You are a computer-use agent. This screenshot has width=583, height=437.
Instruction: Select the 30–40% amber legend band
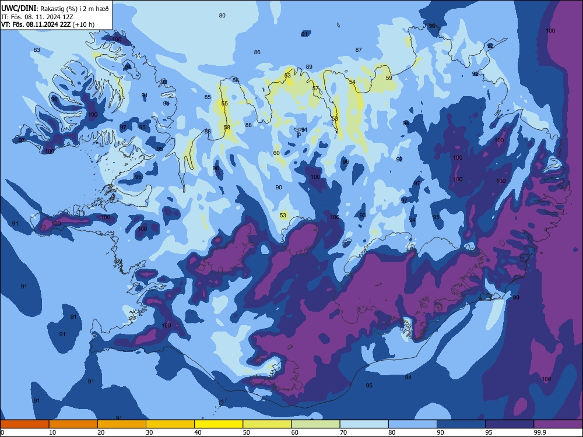(x=170, y=424)
